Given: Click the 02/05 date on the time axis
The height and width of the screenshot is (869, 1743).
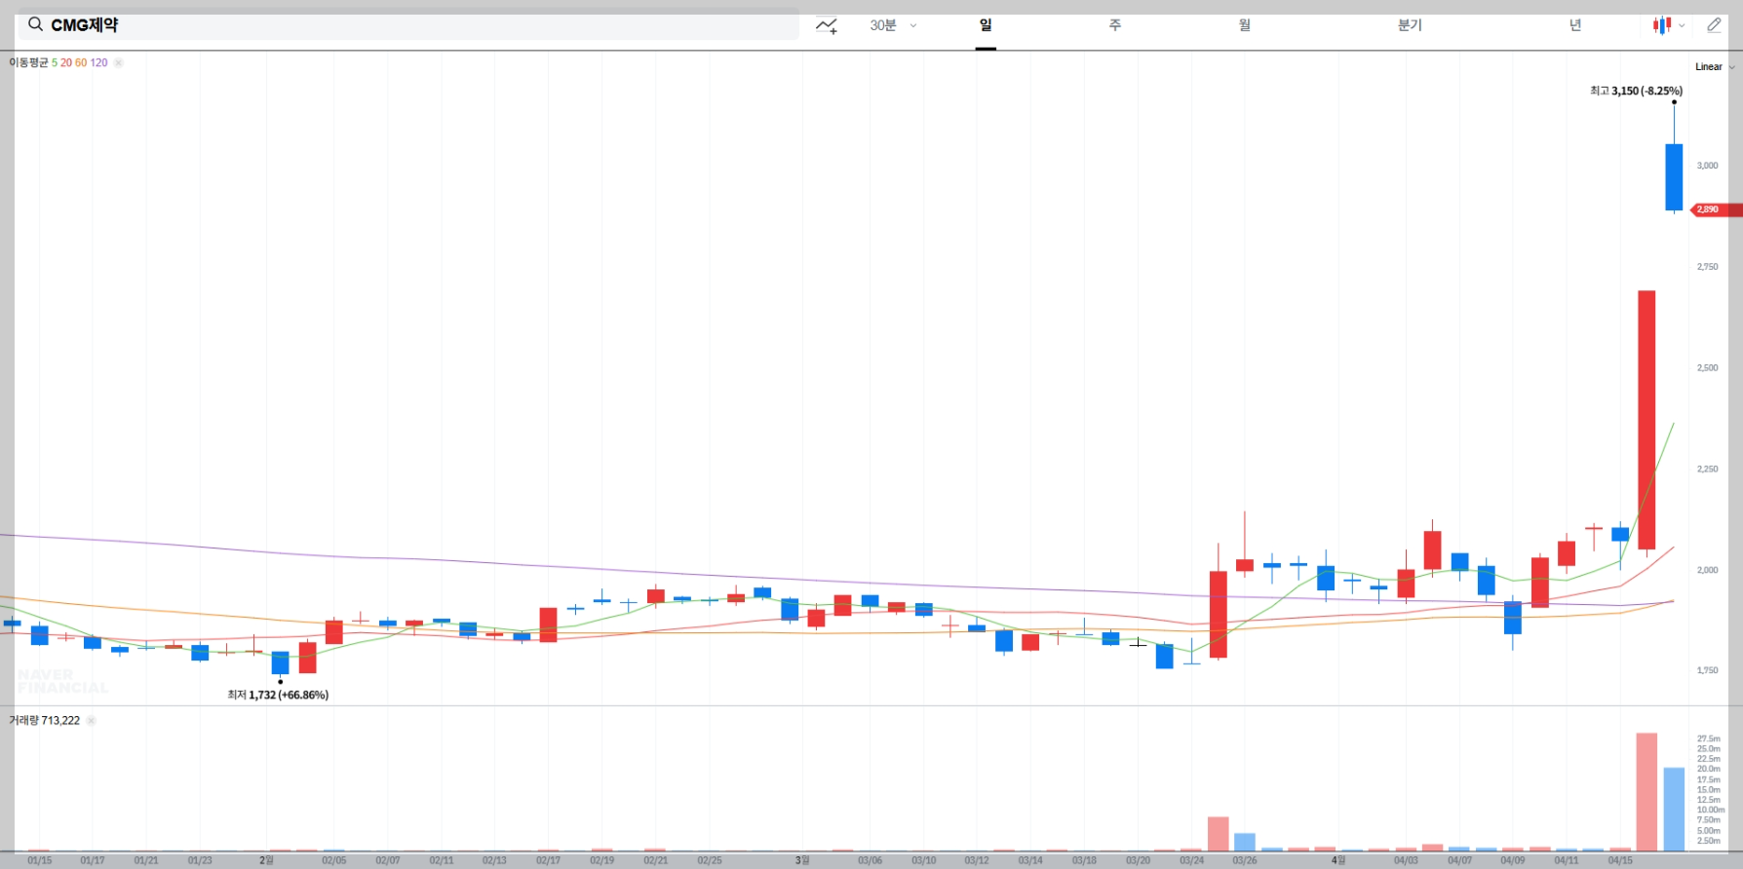Looking at the screenshot, I should [x=333, y=860].
